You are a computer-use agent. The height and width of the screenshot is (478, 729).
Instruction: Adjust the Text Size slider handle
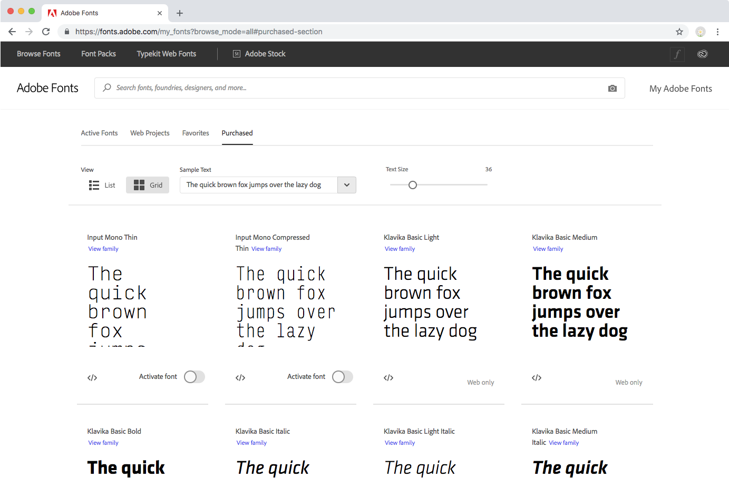[x=413, y=185]
